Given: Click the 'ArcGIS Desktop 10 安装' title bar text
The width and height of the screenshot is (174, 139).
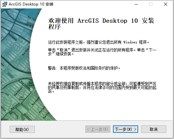Looking at the screenshot, I should click(x=31, y=4).
